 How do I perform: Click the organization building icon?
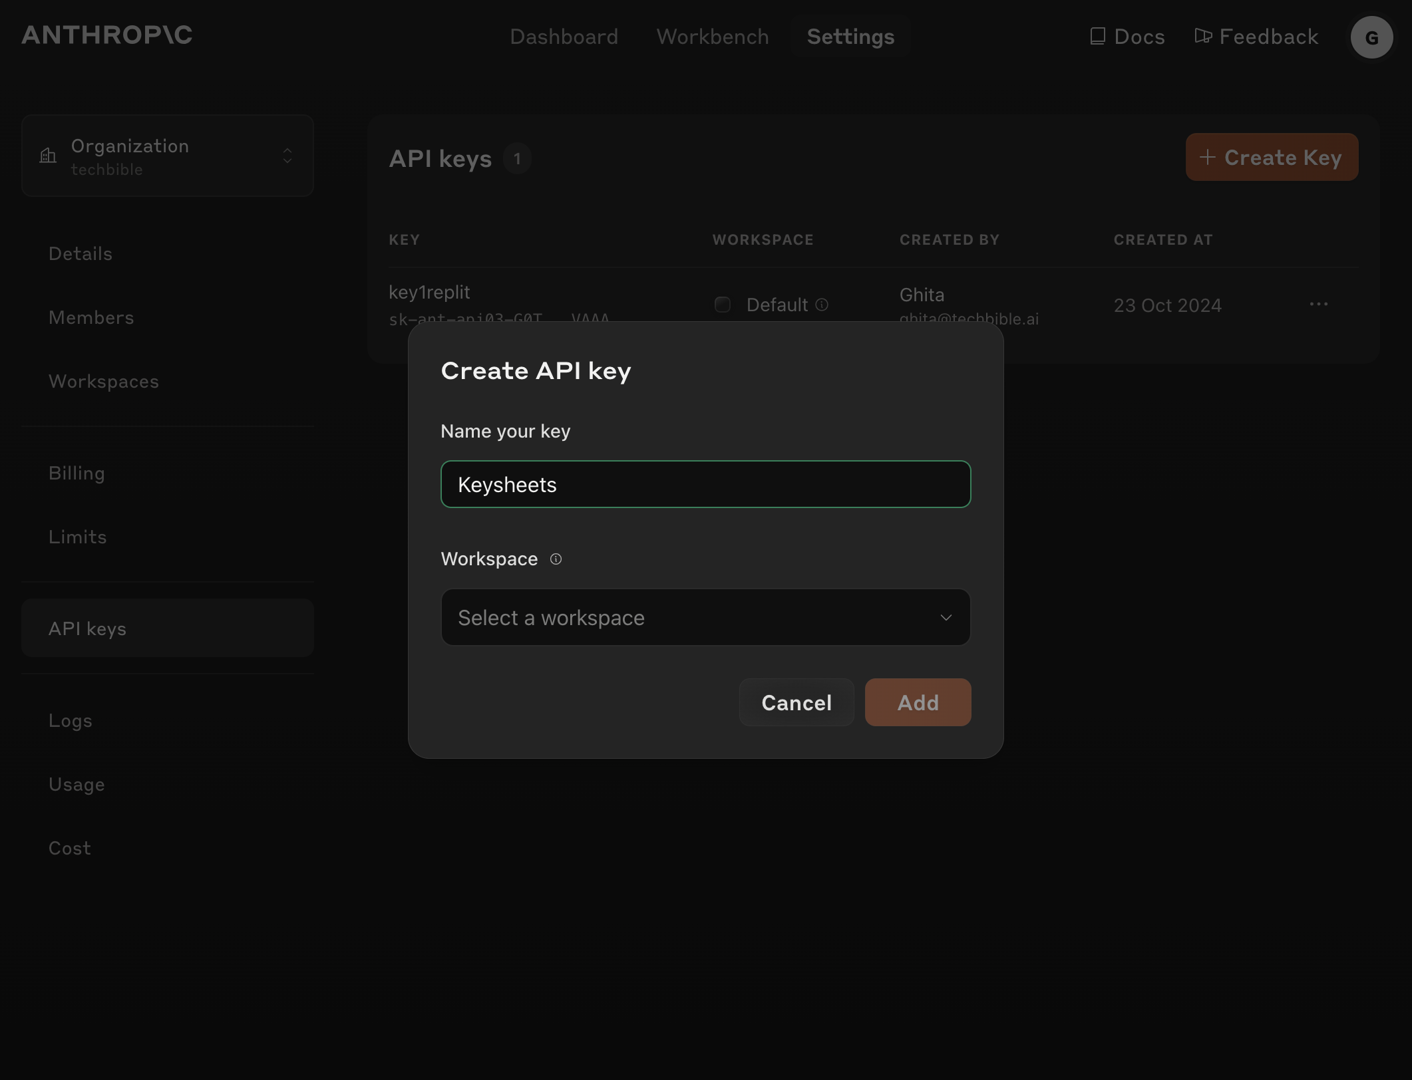coord(48,156)
